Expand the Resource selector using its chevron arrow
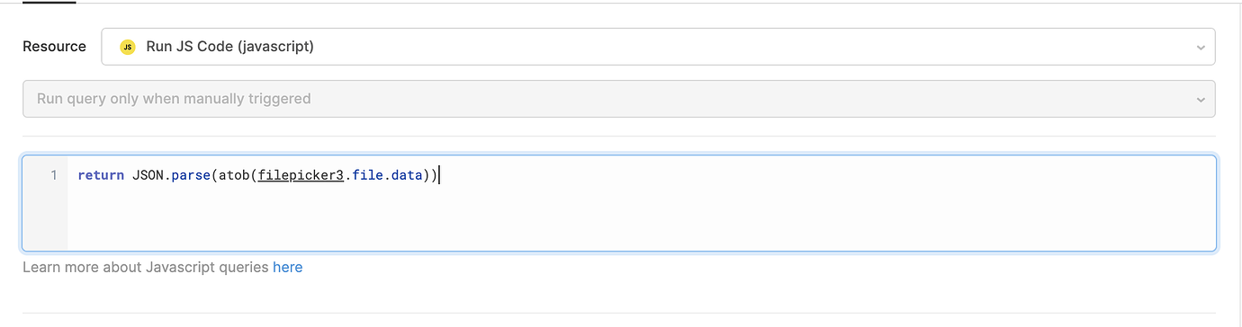This screenshot has width=1242, height=327. (x=1201, y=48)
